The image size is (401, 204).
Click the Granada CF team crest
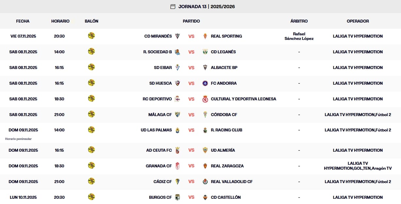[x=177, y=166]
